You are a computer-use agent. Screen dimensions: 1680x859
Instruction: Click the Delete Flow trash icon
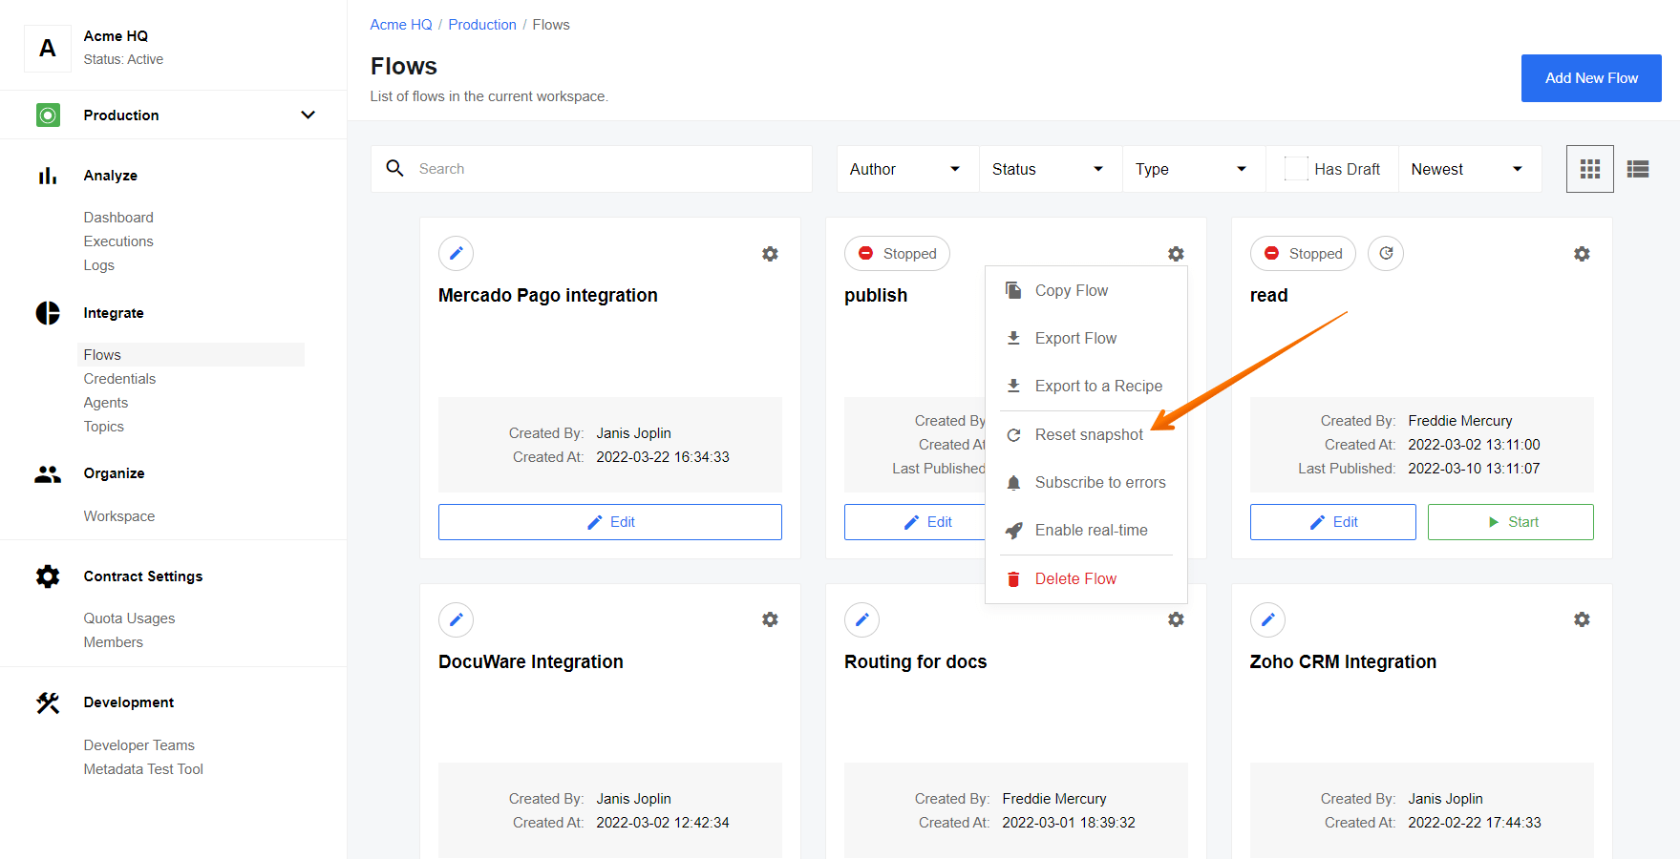click(1013, 578)
